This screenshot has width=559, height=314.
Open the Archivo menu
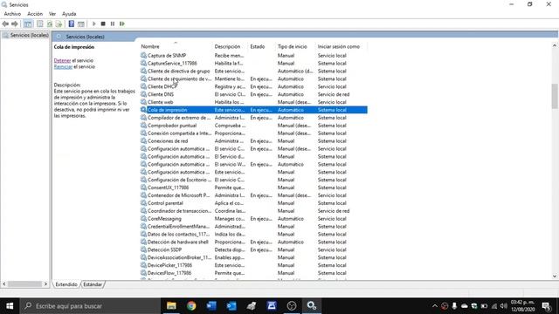coord(12,14)
